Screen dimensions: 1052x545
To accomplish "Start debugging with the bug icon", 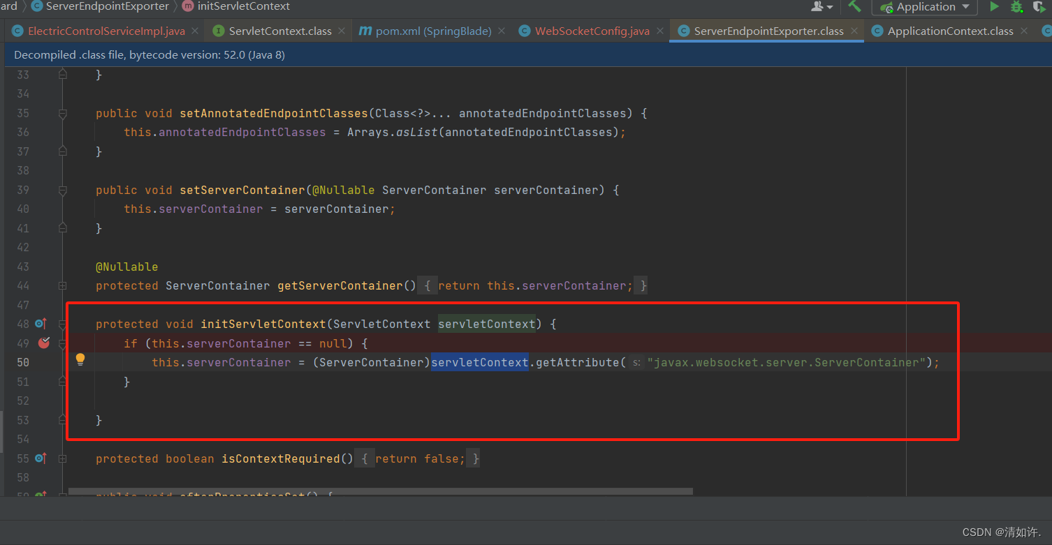I will tap(1016, 7).
